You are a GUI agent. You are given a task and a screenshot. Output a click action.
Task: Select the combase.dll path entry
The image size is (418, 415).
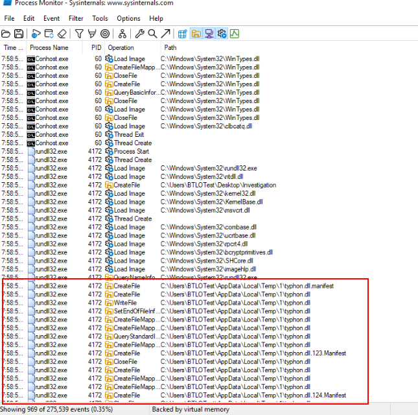click(x=209, y=227)
